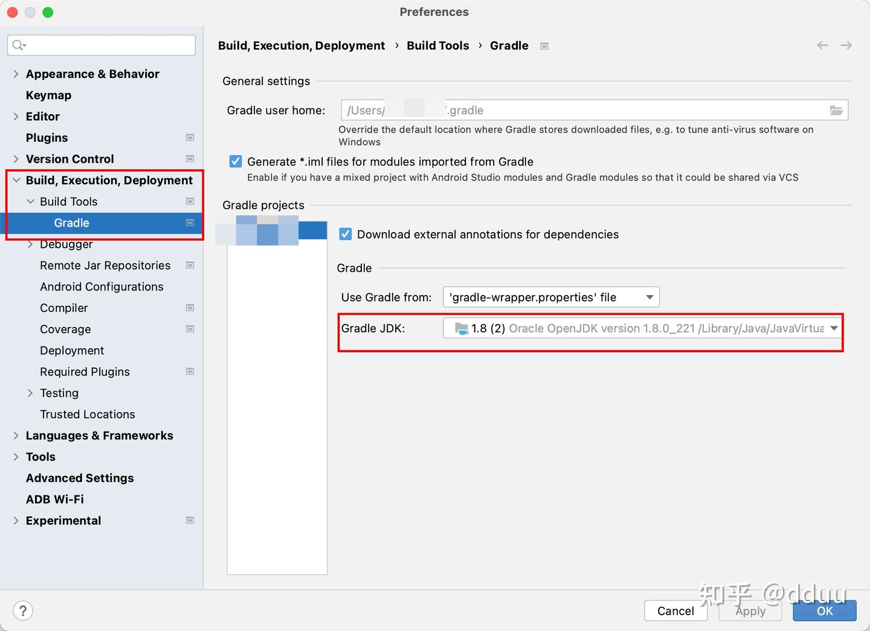Image resolution: width=870 pixels, height=631 pixels.
Task: Click the OK button
Action: click(825, 610)
